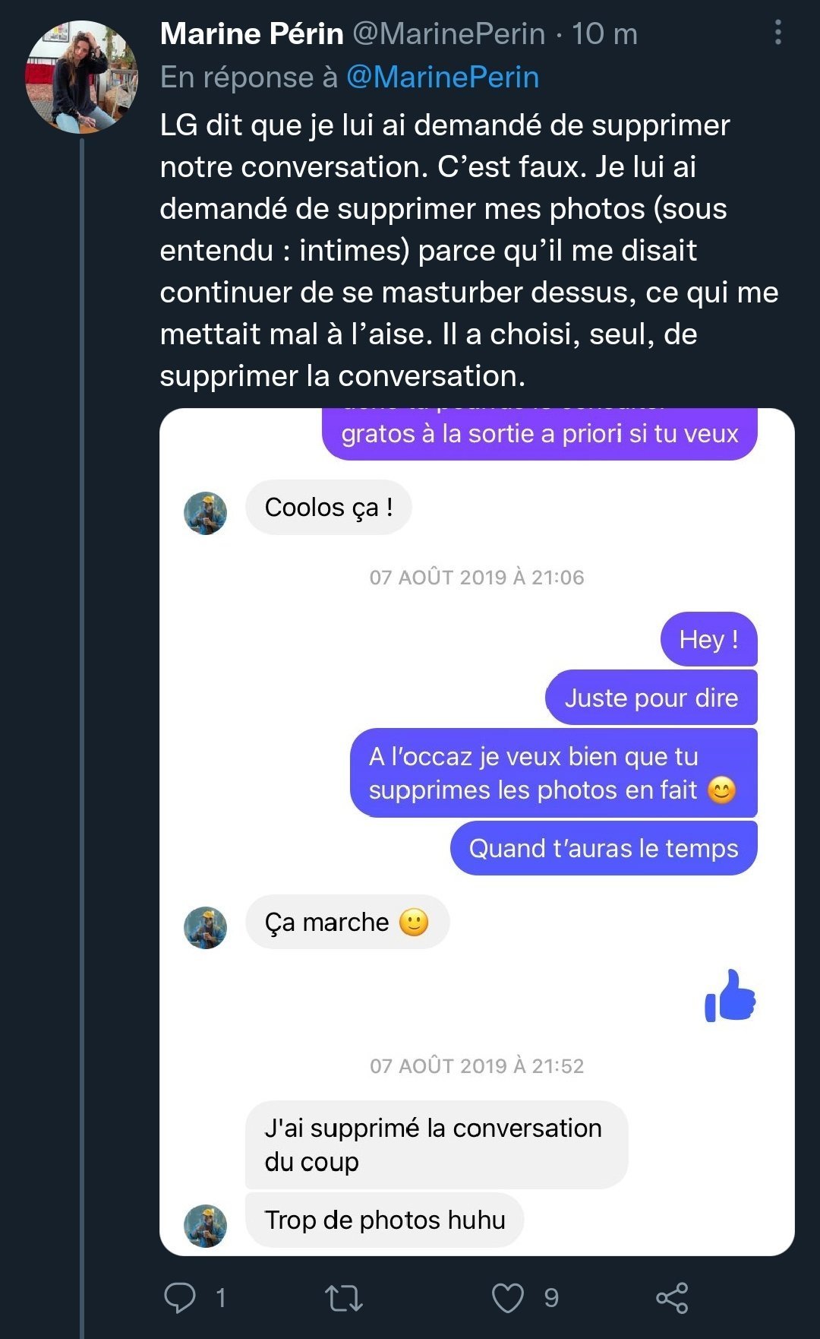Click the reply speech bubble icon
This screenshot has height=1339, width=820.
[x=180, y=1297]
